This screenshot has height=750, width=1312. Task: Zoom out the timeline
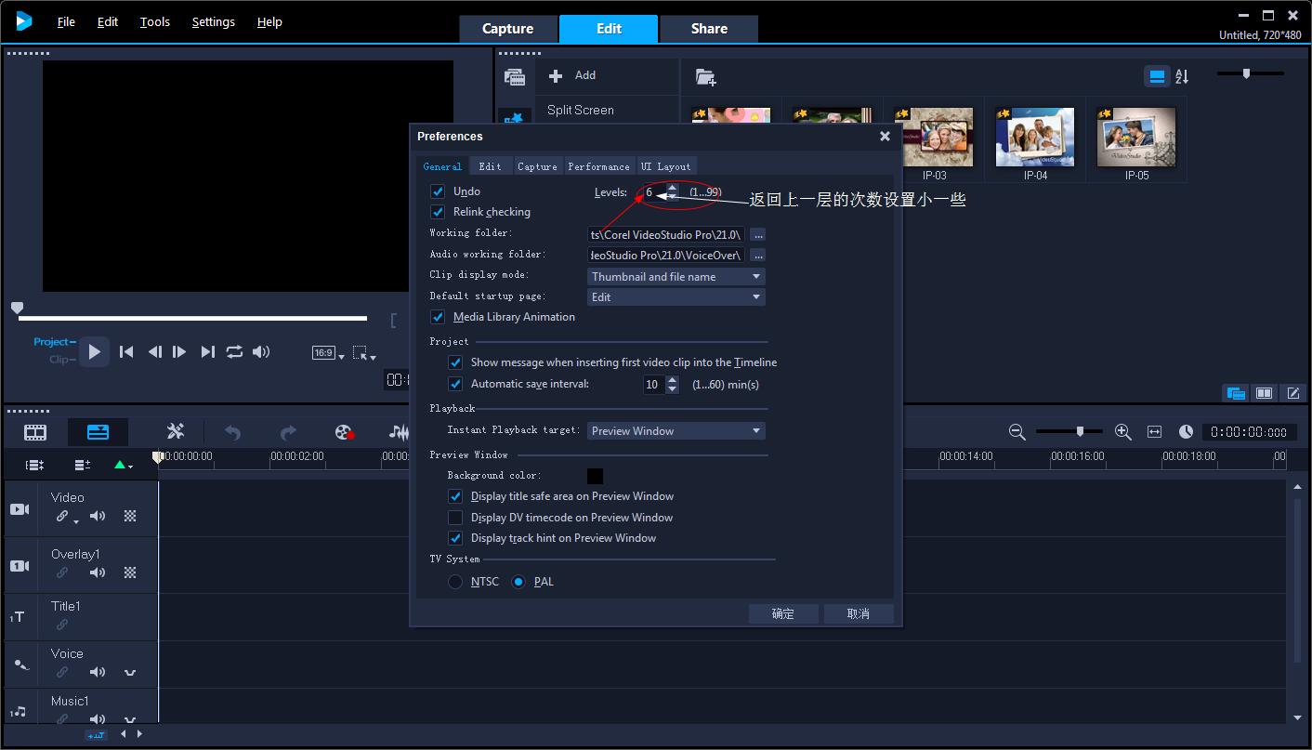[x=1017, y=432]
